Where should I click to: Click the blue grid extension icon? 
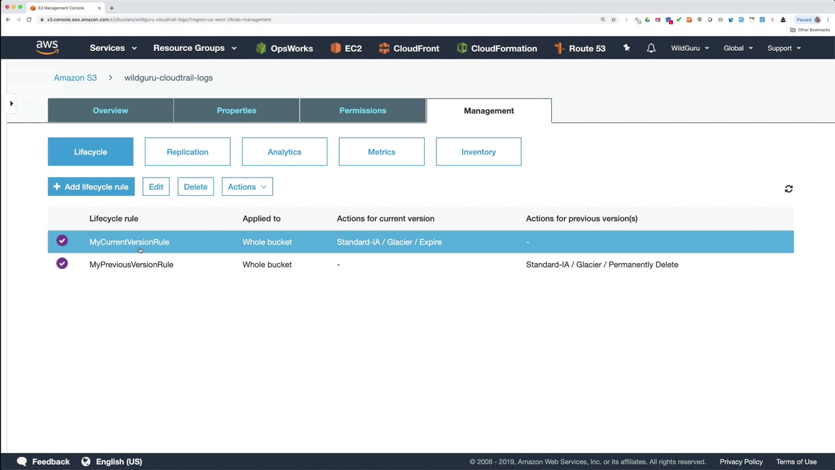pyautogui.click(x=762, y=20)
